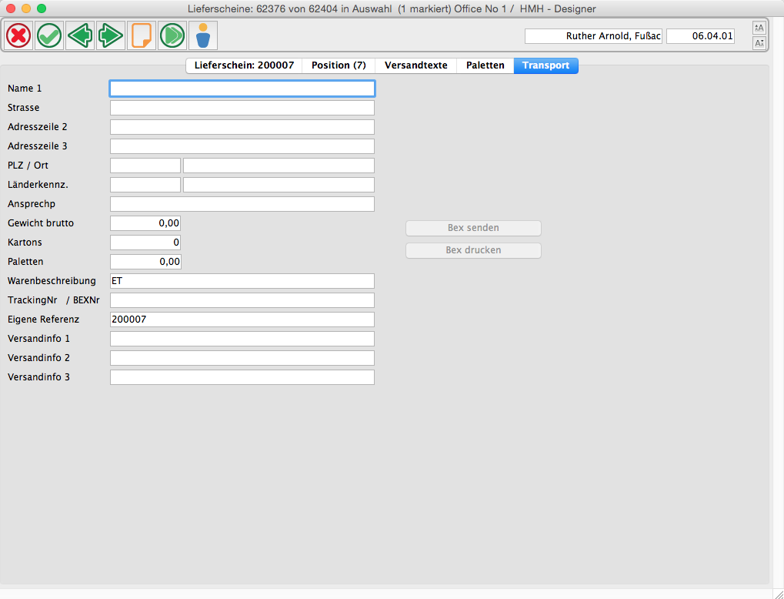This screenshot has width=784, height=599.
Task: Click the Ansprechp contact field
Action: 242,204
